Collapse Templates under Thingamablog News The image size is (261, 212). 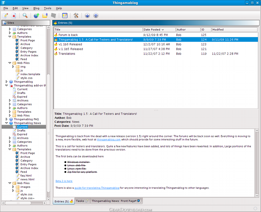click(x=10, y=149)
